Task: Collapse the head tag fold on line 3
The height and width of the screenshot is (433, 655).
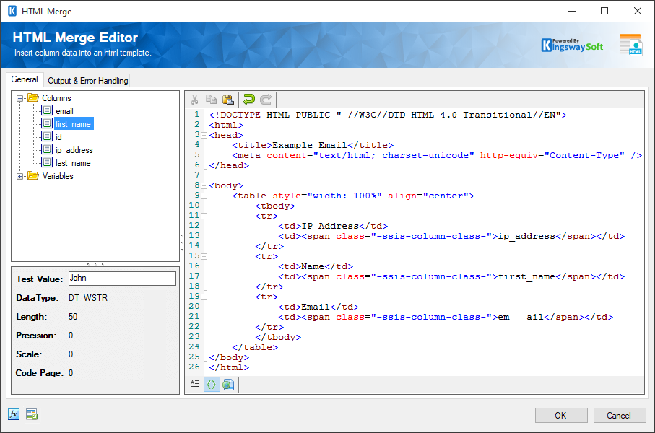Action: (204, 135)
